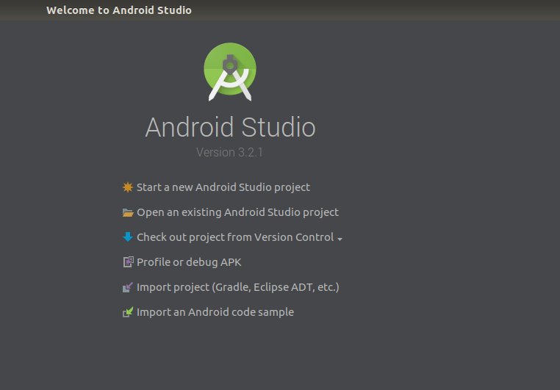Click the open folder icon

(x=128, y=213)
